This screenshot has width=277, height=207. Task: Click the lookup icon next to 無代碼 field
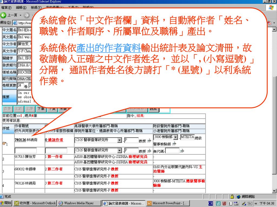(x=182, y=151)
